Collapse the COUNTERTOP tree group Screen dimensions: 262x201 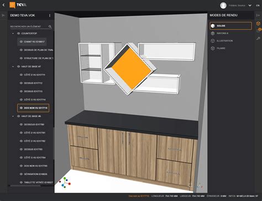(13, 34)
